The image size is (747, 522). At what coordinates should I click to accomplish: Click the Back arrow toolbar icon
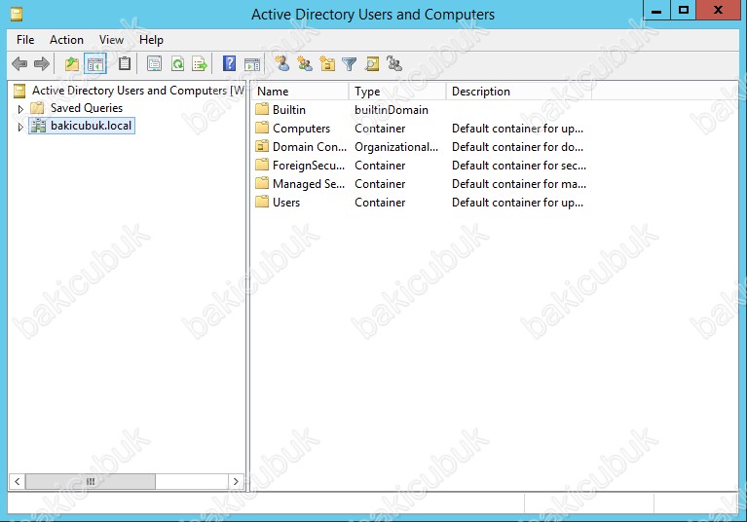[x=19, y=64]
